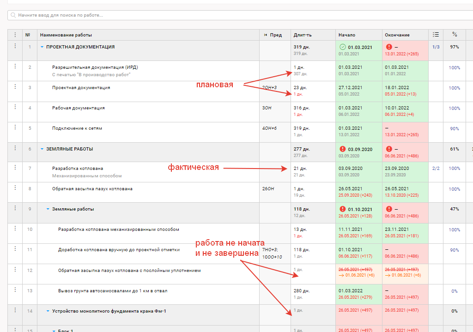
Task: Focus the work search input field
Action: pyautogui.click(x=231, y=15)
